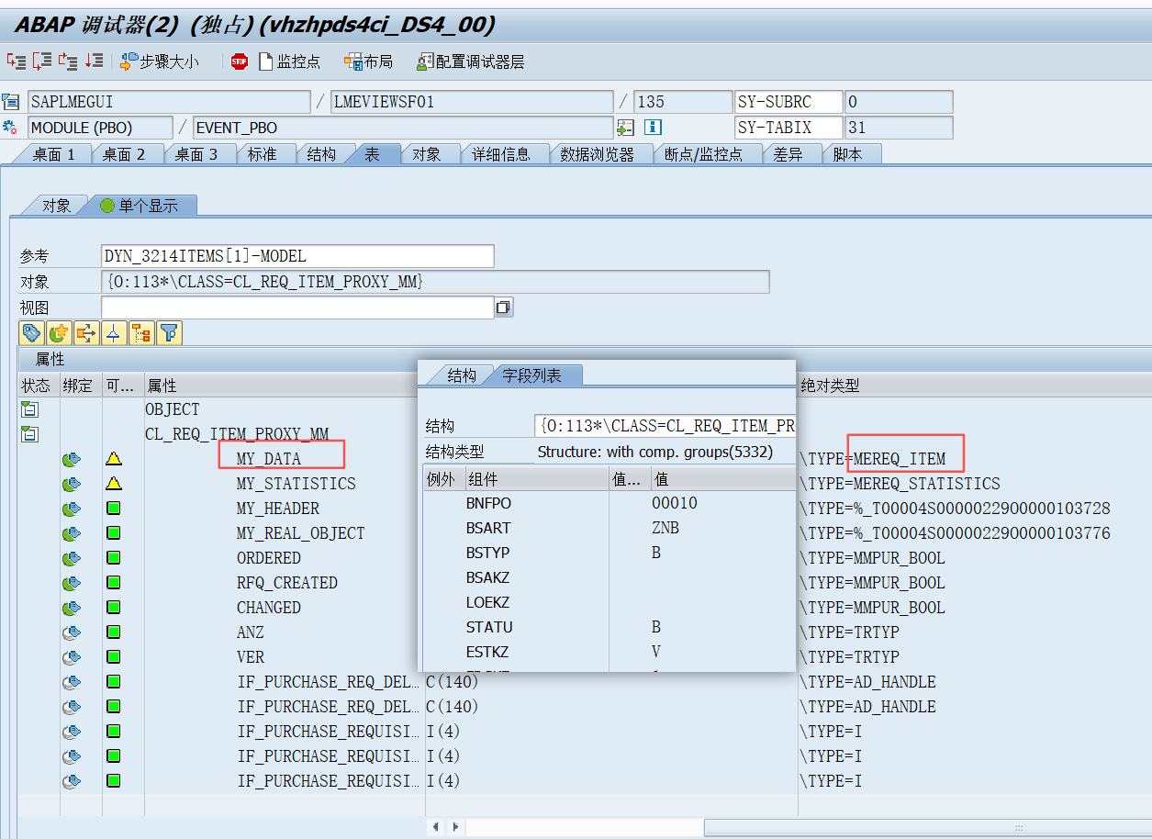Open multiple selection beside the 视图 field
The height and width of the screenshot is (839, 1152).
[503, 307]
